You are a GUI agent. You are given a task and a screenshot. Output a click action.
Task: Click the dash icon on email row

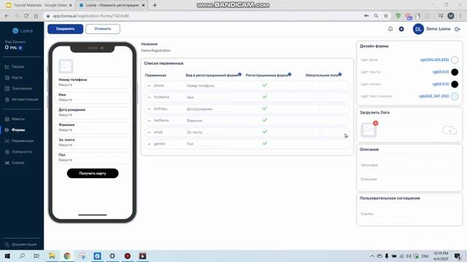(x=149, y=132)
